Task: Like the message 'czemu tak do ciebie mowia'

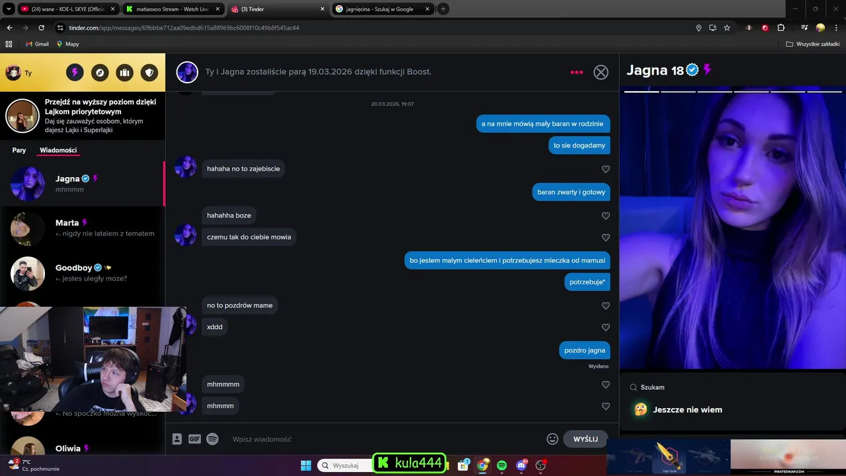Action: 605,237
